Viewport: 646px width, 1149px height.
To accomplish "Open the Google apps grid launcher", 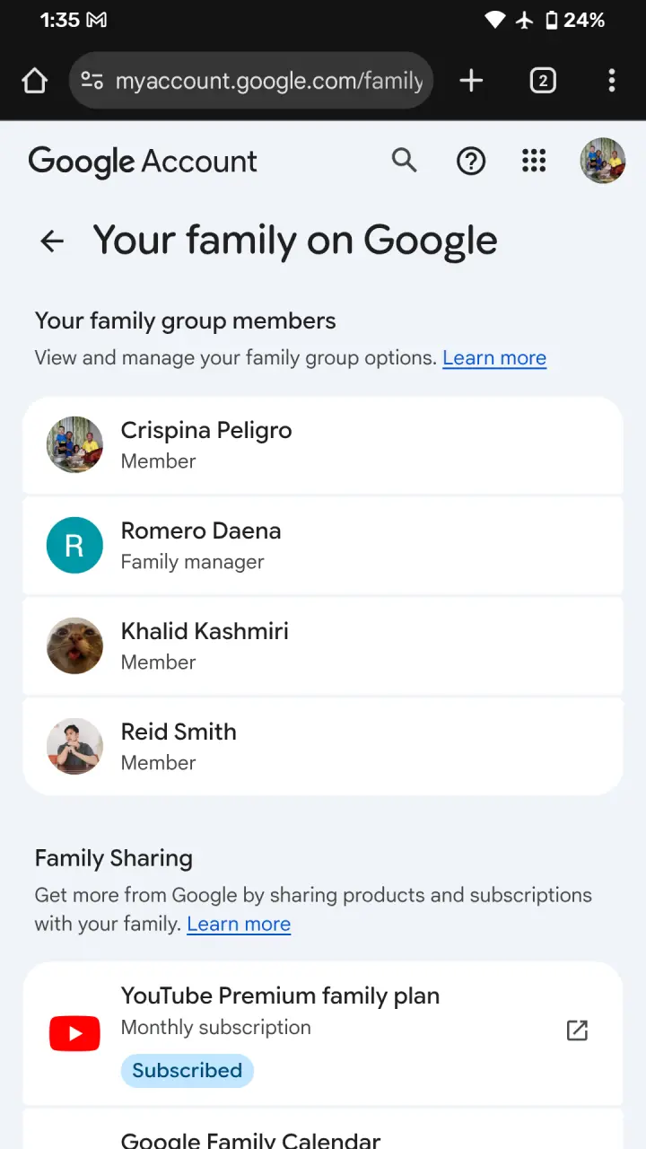I will point(534,161).
